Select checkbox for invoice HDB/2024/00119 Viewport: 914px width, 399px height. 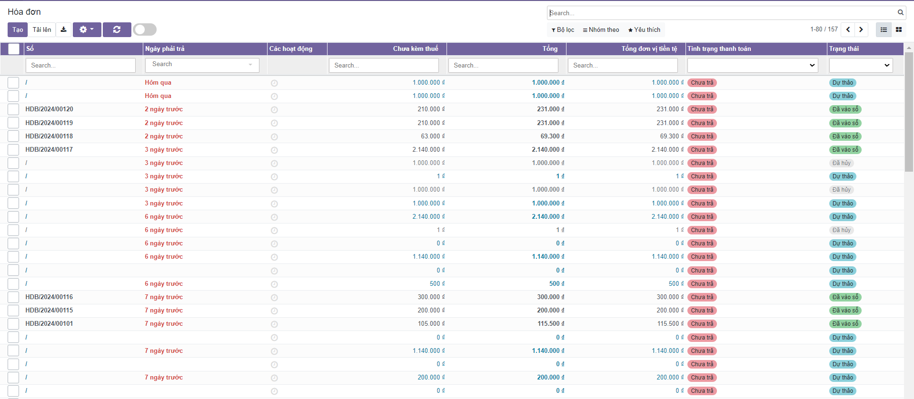[13, 123]
